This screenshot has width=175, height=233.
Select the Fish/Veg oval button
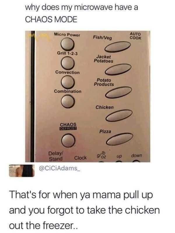(x=118, y=47)
